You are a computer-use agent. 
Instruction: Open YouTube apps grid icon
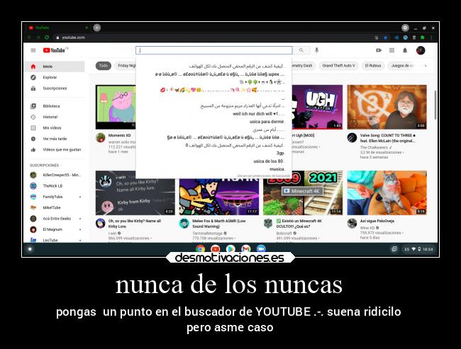391,50
